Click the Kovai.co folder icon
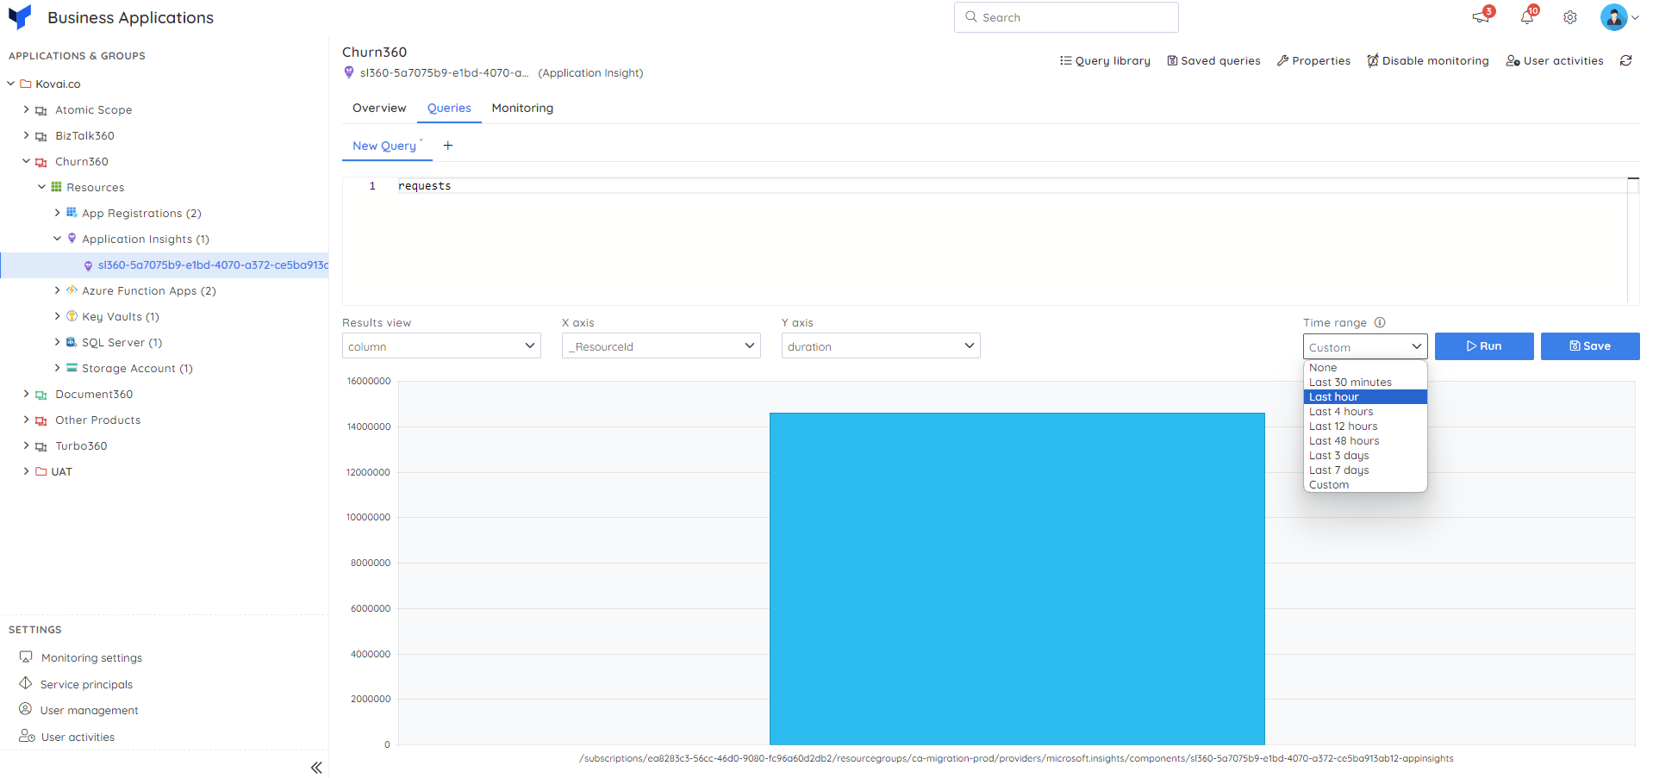 [26, 84]
